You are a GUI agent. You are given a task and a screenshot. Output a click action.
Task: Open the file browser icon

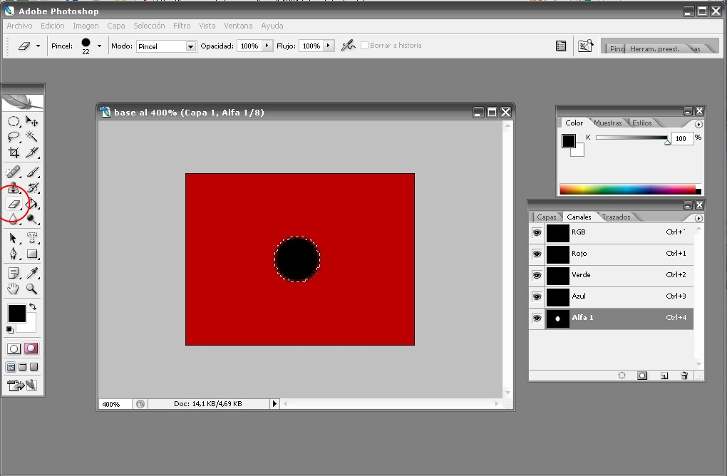pyautogui.click(x=560, y=46)
